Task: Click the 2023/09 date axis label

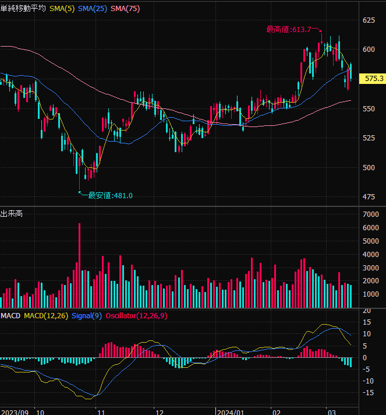Action: (15, 412)
